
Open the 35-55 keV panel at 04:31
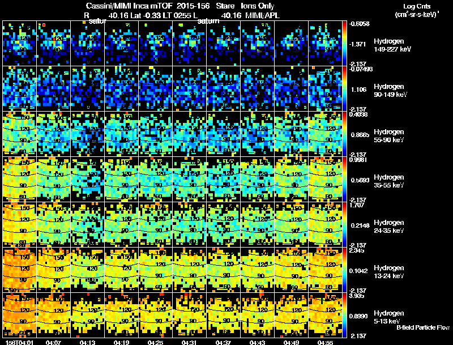pos(190,180)
